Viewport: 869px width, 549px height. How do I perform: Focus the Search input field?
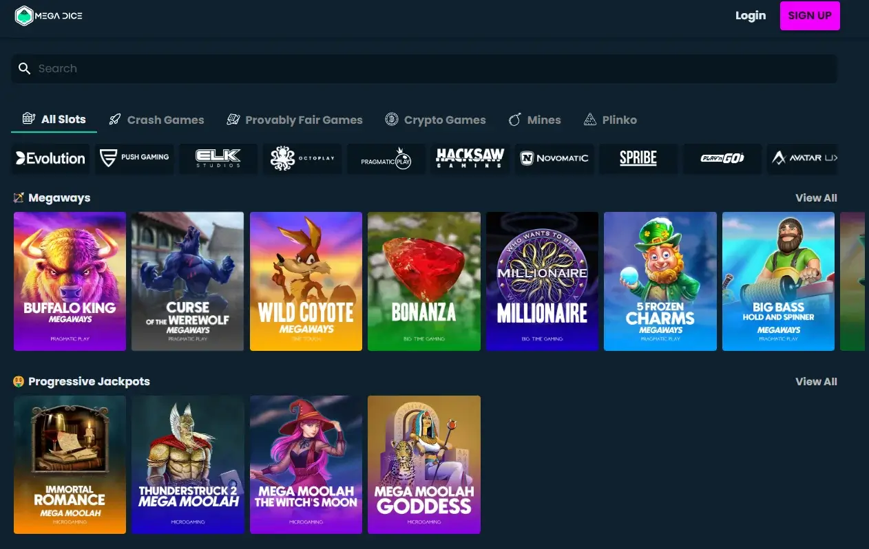click(x=424, y=69)
